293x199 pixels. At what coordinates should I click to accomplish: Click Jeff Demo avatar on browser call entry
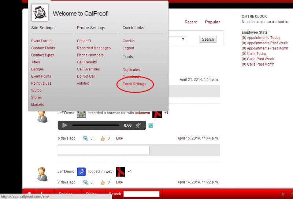coord(42,117)
